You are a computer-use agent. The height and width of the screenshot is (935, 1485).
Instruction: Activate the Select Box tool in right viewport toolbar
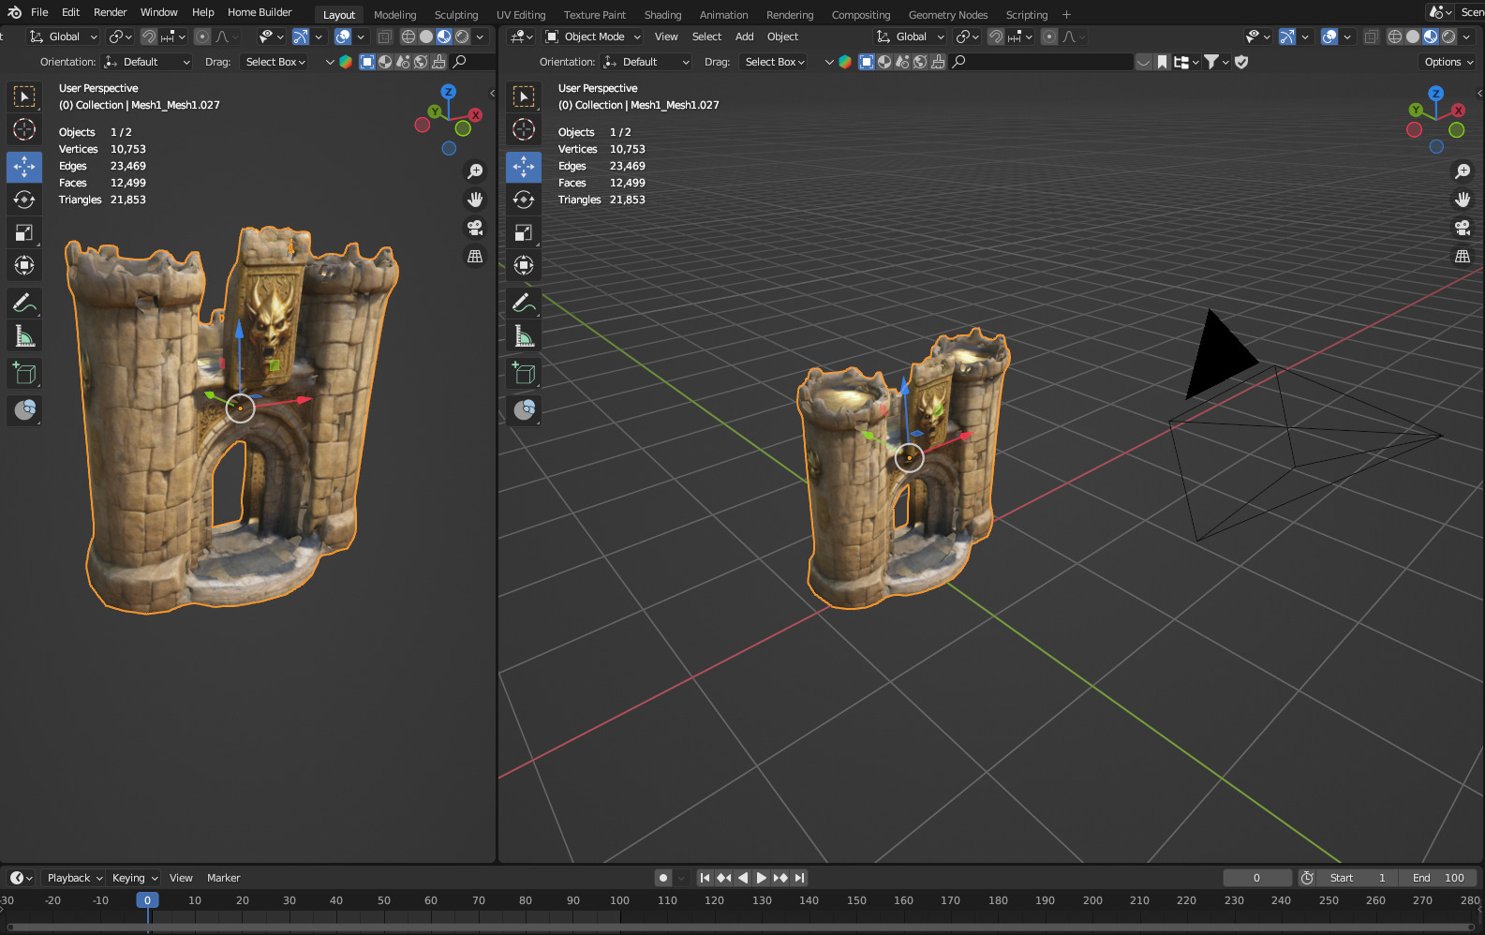[524, 96]
